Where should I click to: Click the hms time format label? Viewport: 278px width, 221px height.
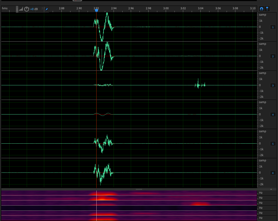(x=5, y=8)
